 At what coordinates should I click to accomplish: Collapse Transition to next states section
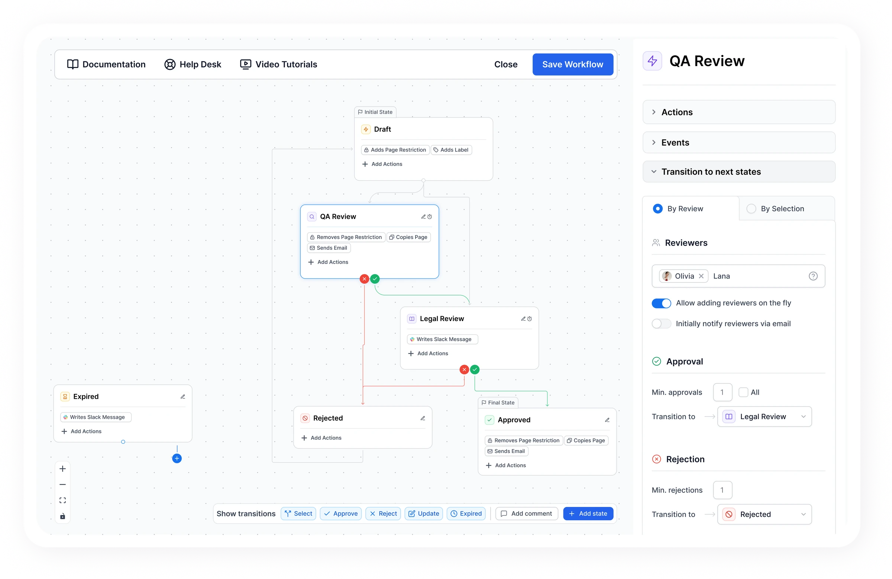pos(739,172)
